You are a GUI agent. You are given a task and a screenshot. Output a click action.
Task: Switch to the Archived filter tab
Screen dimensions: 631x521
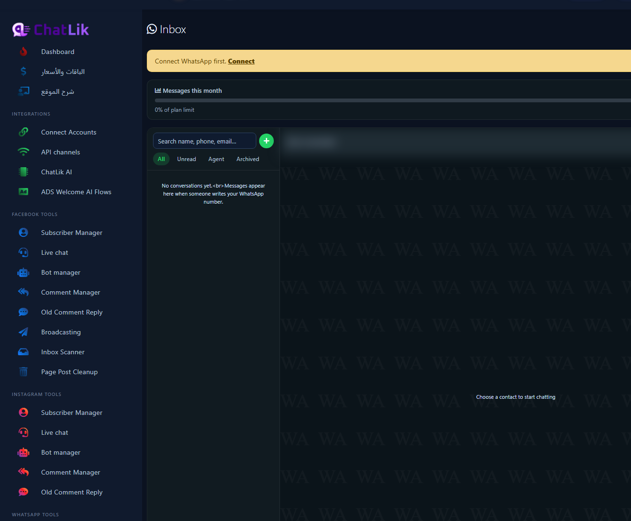(248, 159)
